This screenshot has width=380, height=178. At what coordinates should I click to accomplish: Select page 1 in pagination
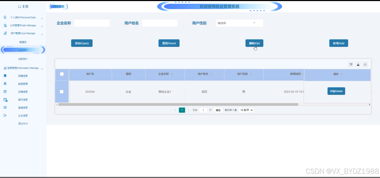tap(182, 110)
